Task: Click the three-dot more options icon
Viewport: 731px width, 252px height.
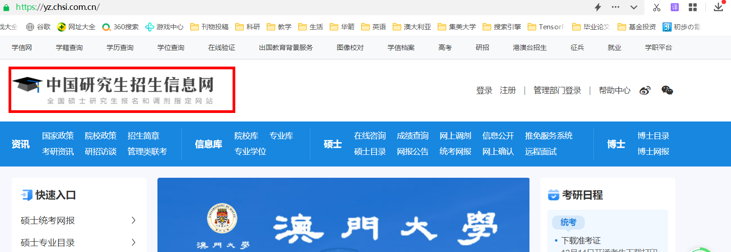Action: [x=615, y=7]
